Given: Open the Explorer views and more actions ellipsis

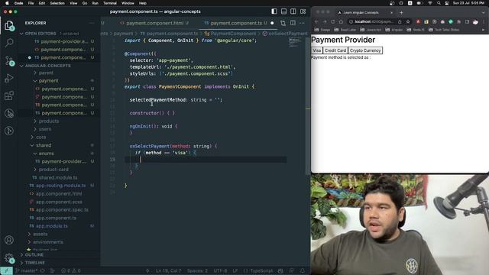Looking at the screenshot, I should 92,23.
